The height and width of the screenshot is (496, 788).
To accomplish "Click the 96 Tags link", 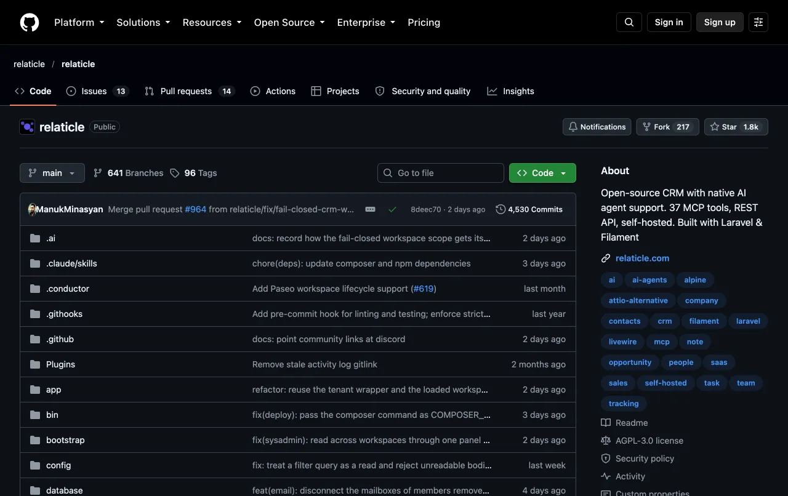I will (193, 173).
